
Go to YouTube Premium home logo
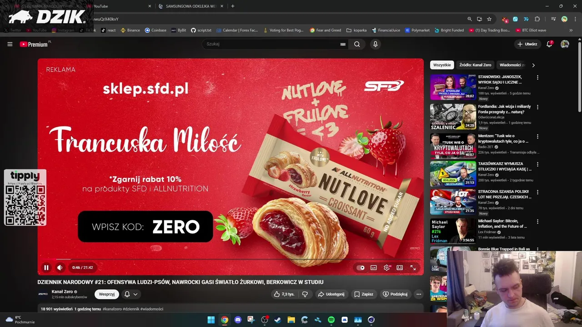pos(35,44)
